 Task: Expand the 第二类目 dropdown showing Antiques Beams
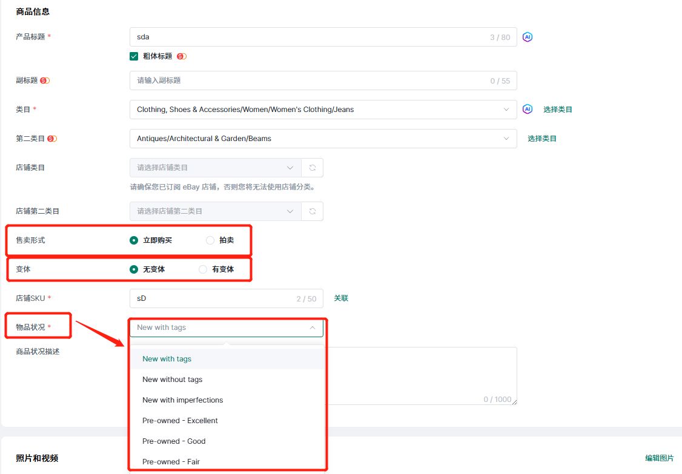[x=323, y=139]
